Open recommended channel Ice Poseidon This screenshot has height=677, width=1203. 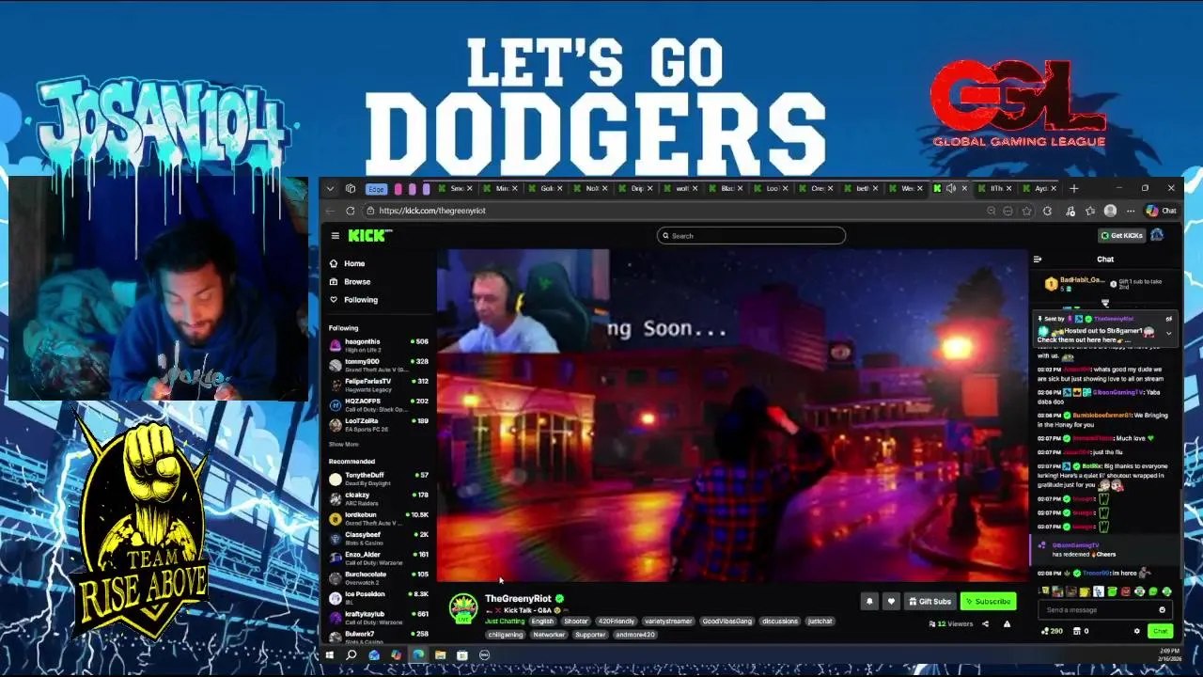pyautogui.click(x=378, y=598)
